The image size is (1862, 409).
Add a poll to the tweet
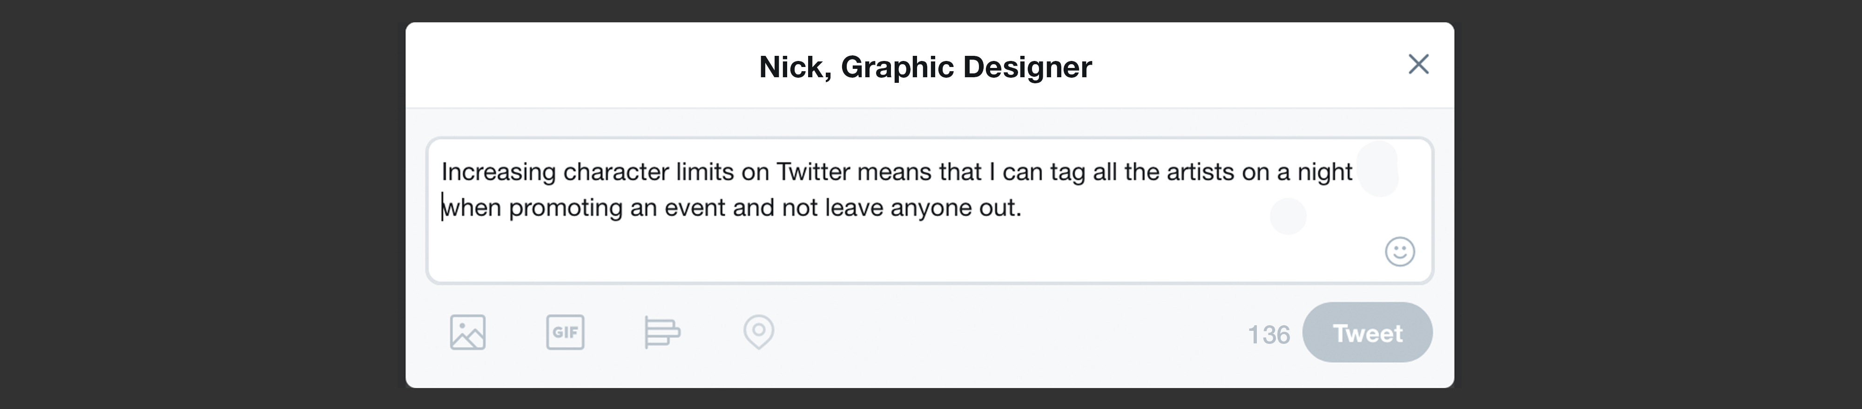click(661, 332)
